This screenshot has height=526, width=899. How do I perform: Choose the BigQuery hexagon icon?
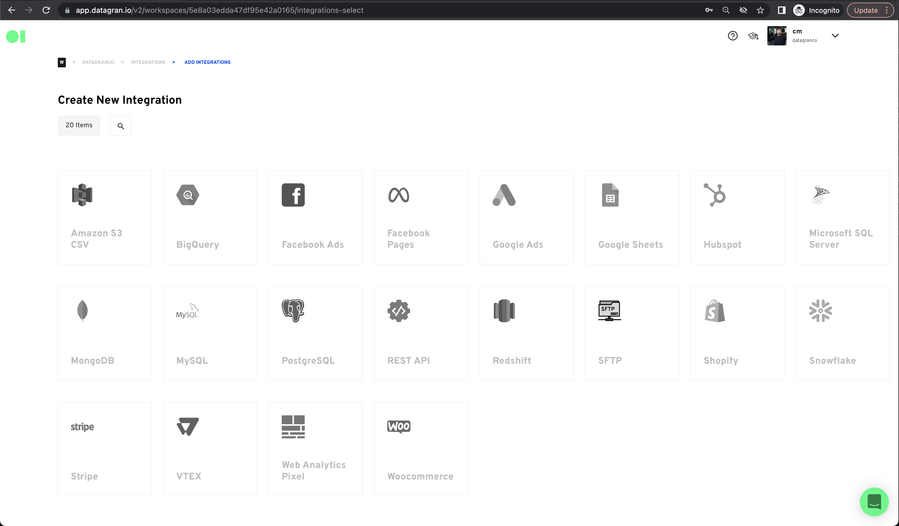point(188,195)
